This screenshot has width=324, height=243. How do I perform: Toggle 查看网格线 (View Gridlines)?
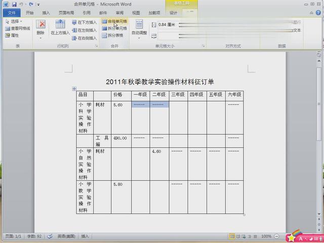point(18,28)
